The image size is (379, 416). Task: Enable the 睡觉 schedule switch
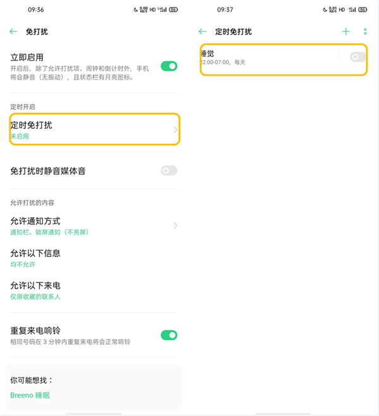coord(358,57)
